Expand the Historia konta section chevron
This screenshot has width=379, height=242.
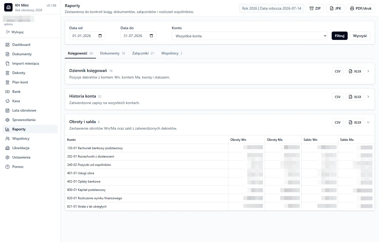pos(368,97)
